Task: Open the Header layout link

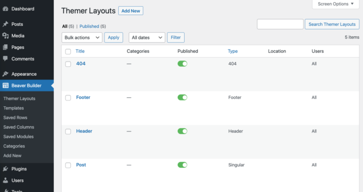Action: click(84, 131)
